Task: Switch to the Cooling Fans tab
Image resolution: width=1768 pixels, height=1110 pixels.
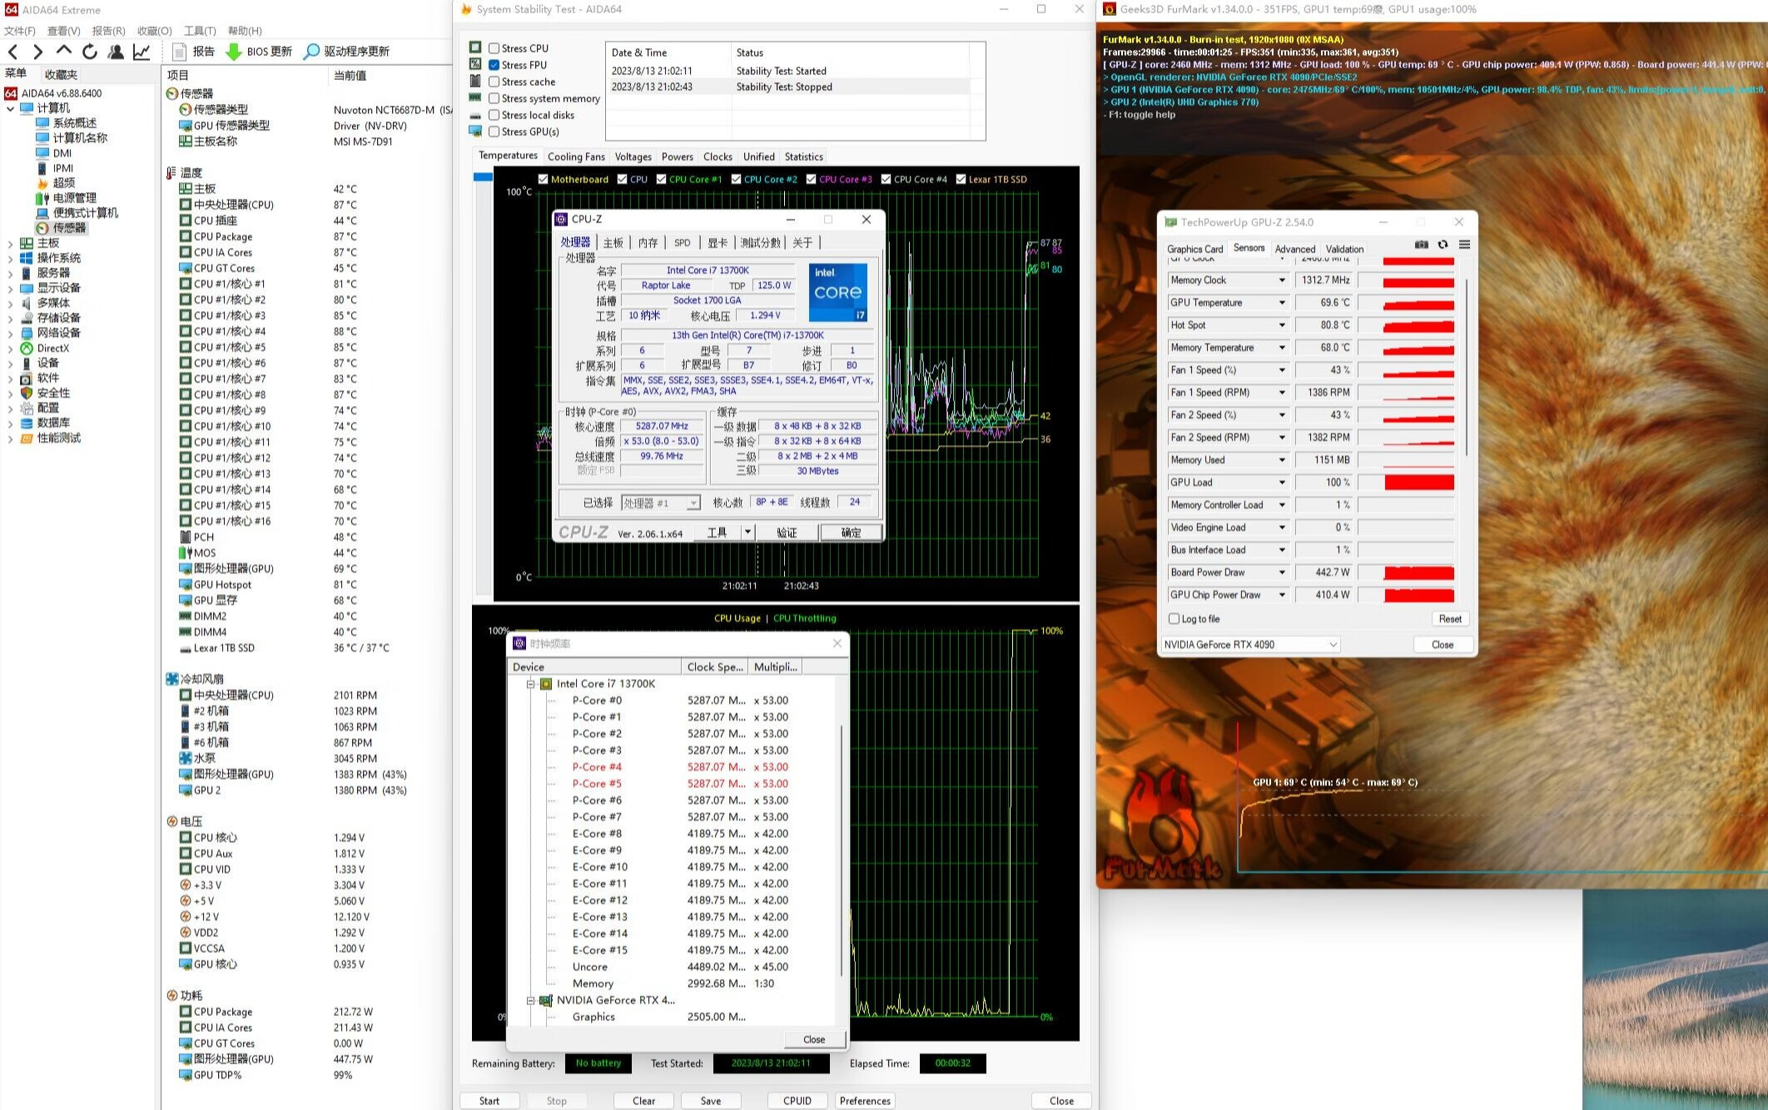Action: click(x=576, y=156)
